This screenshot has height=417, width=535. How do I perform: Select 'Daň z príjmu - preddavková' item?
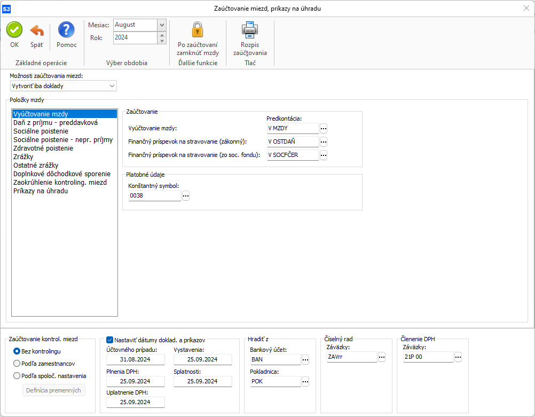pyautogui.click(x=65, y=122)
